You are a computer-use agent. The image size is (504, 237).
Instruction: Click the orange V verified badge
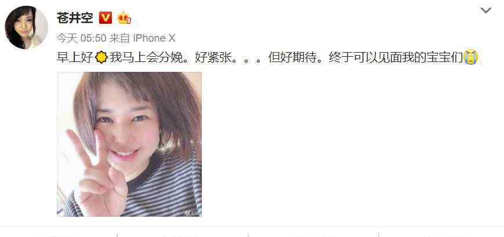point(106,17)
